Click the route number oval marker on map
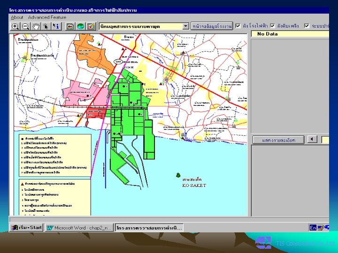This screenshot has width=338, height=253. coord(118,62)
